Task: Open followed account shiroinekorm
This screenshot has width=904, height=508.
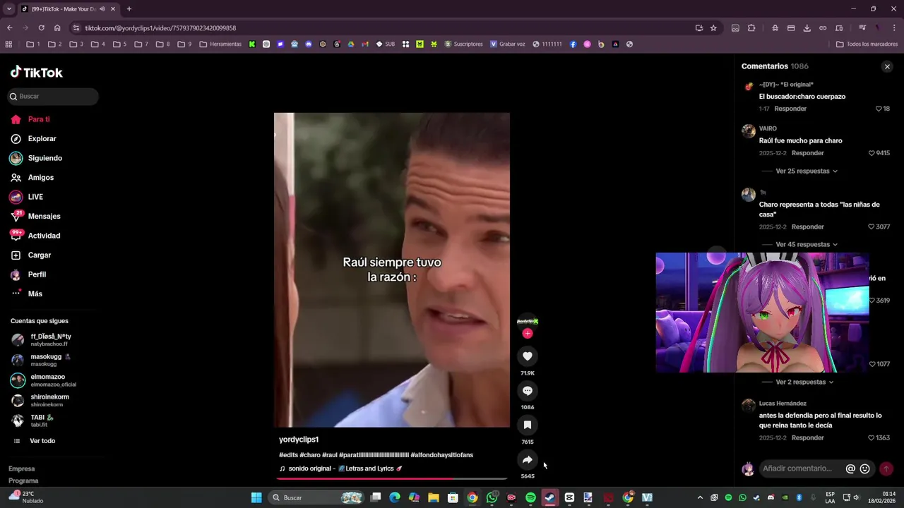Action: click(49, 400)
